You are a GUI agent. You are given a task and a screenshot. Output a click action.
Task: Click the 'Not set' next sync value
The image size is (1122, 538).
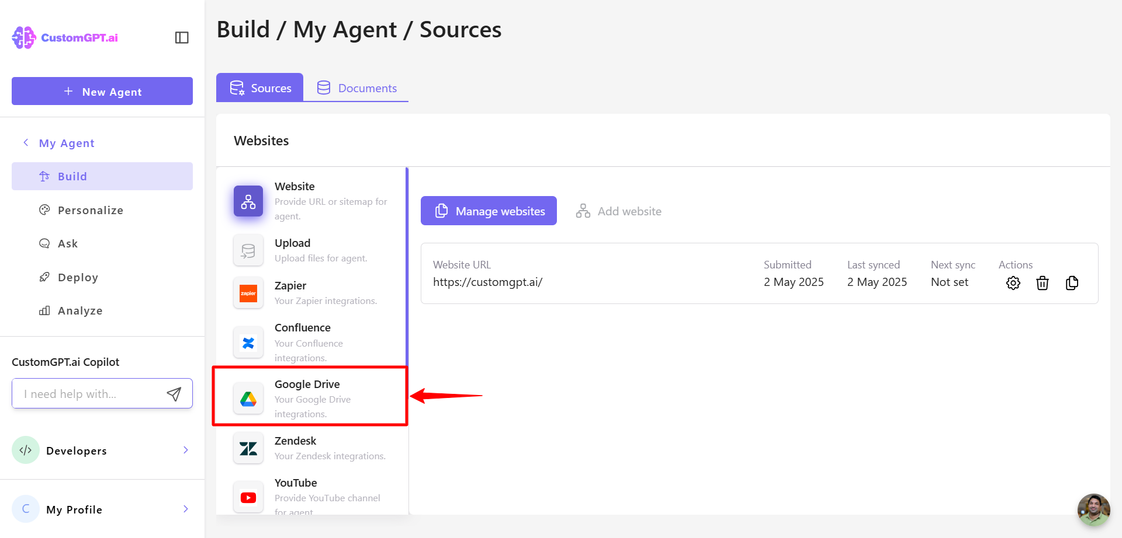[x=950, y=282]
